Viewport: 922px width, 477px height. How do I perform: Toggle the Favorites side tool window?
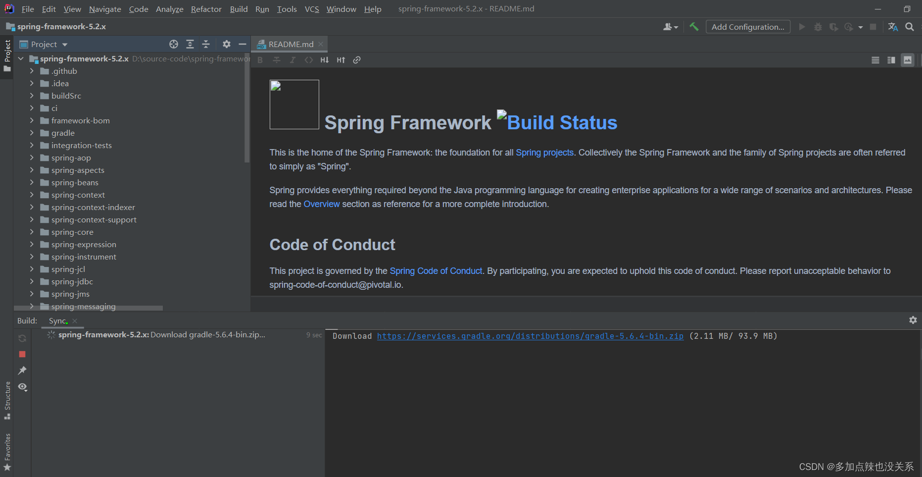(7, 452)
